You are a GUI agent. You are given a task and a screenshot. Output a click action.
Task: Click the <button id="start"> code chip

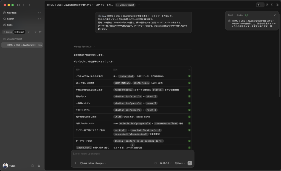(128, 96)
